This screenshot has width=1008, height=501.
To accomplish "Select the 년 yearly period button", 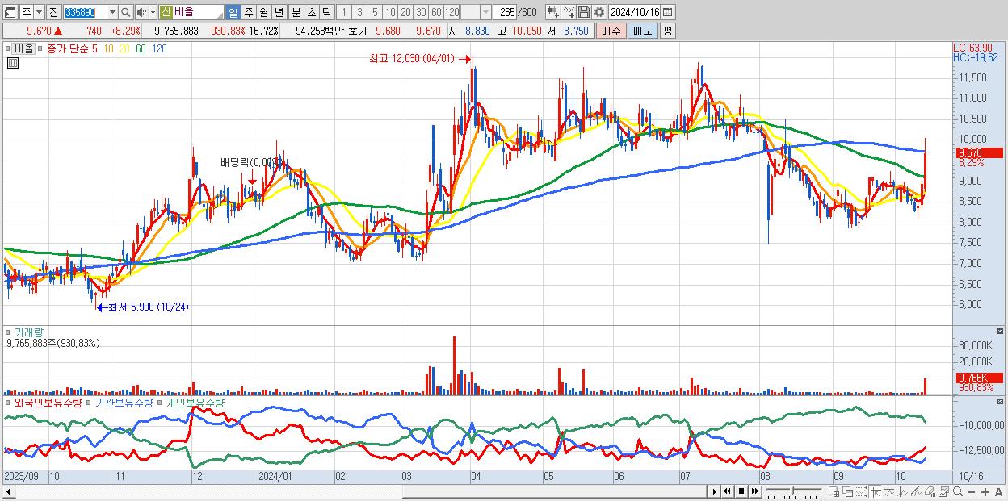I will point(279,12).
